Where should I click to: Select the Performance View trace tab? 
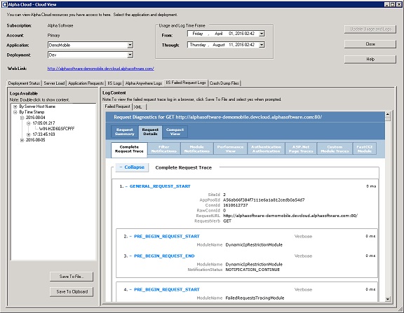tap(230, 149)
